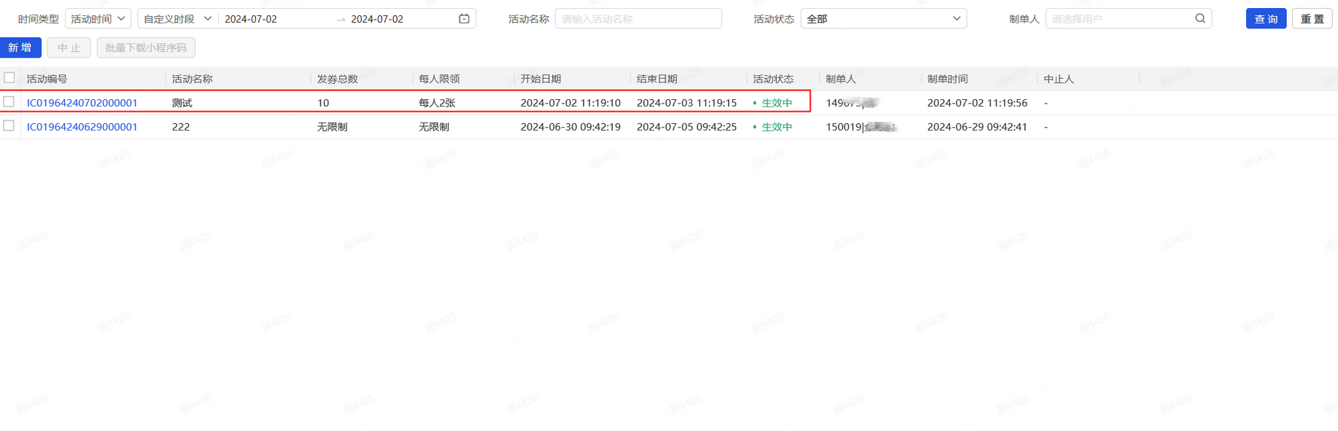
Task: Check the row IC01964240629000001
Action: 9,126
